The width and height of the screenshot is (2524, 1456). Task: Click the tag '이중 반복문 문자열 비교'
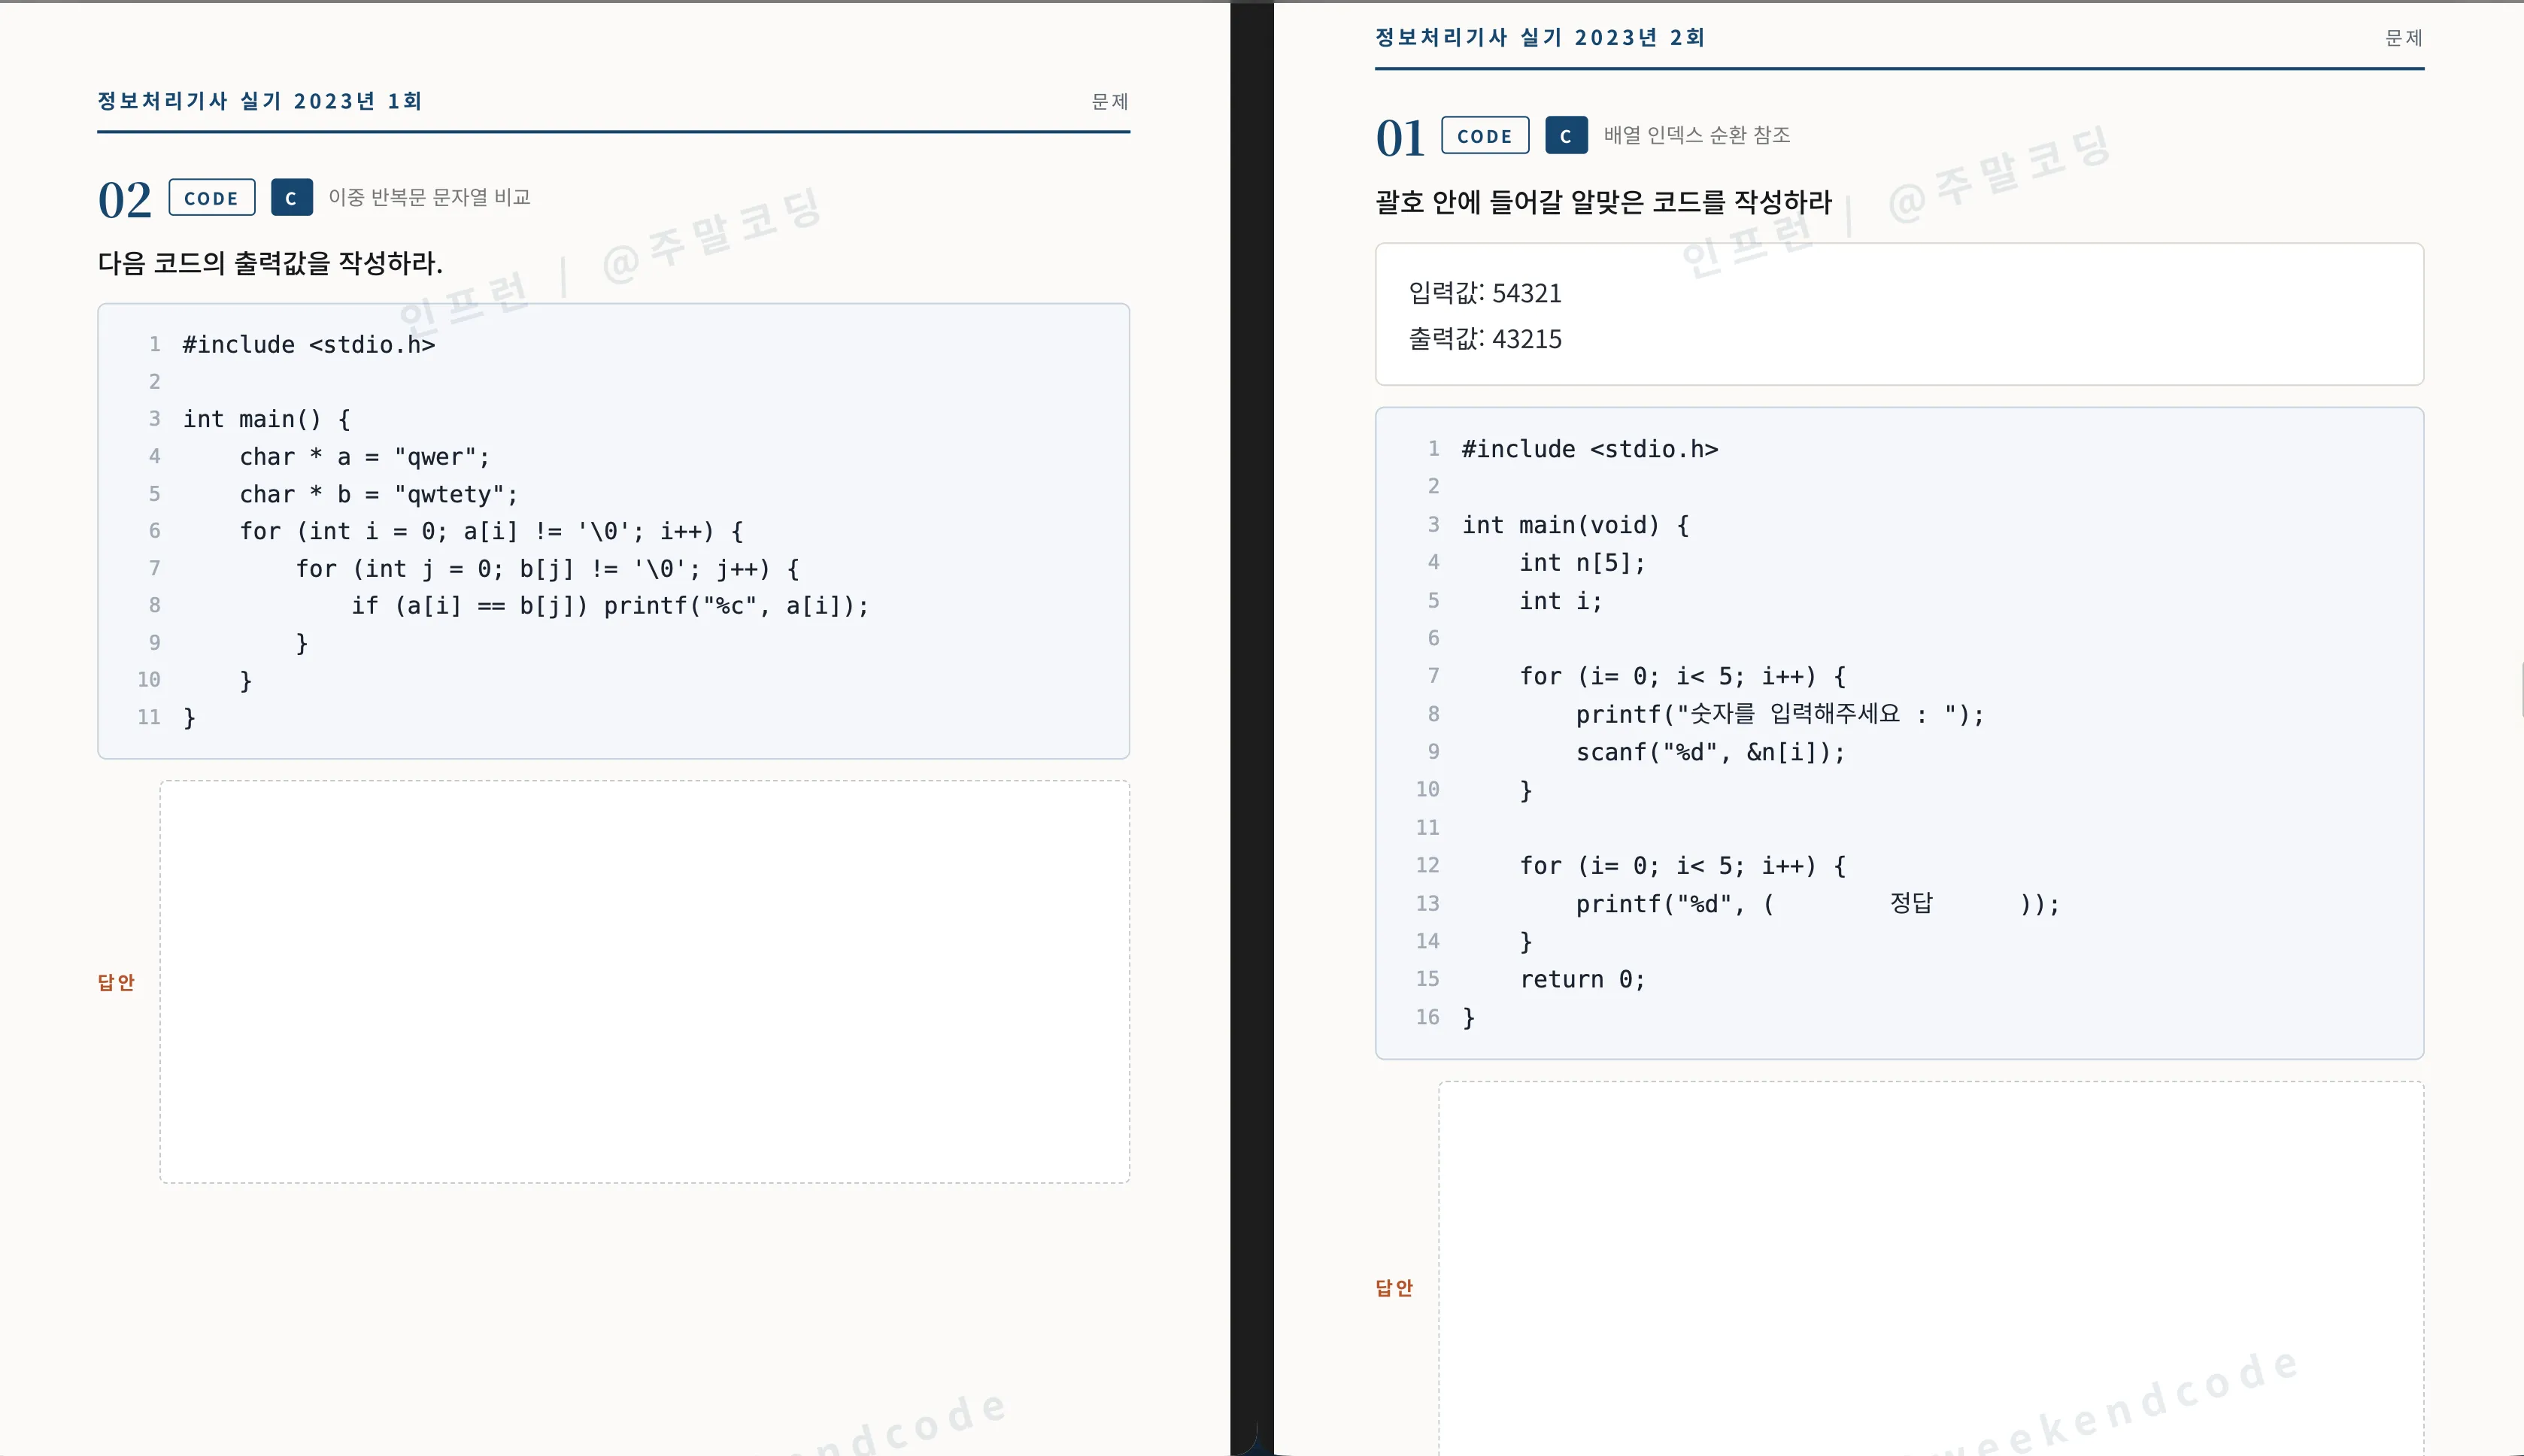430,197
